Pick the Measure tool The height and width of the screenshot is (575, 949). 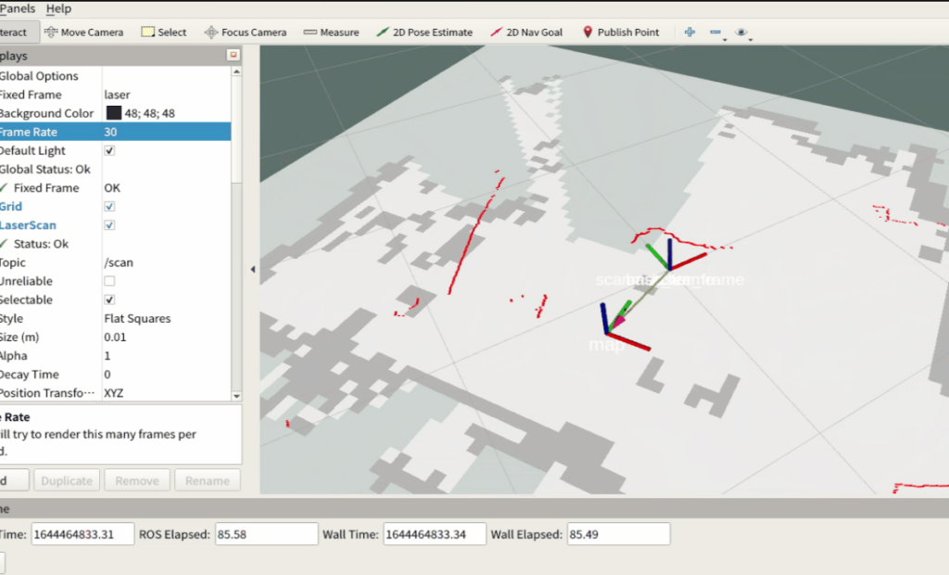click(331, 32)
